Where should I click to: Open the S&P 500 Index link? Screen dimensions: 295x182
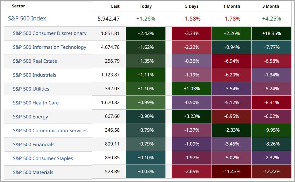point(27,18)
